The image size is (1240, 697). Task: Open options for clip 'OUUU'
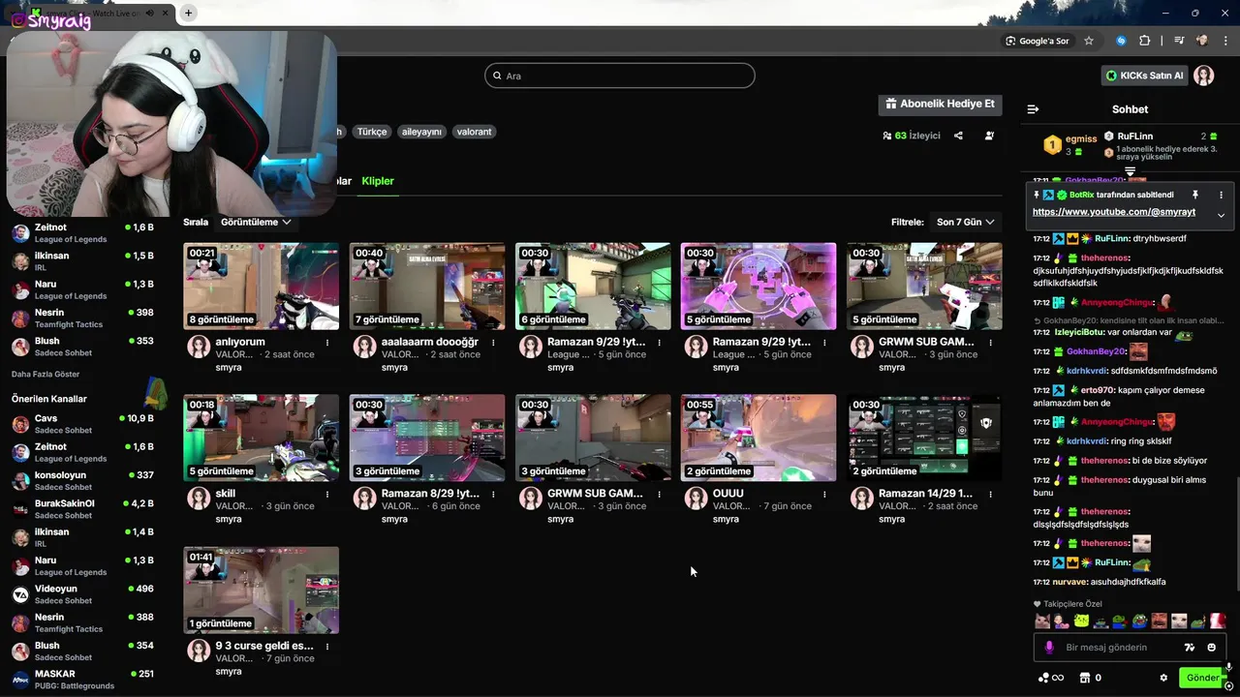[x=824, y=494]
